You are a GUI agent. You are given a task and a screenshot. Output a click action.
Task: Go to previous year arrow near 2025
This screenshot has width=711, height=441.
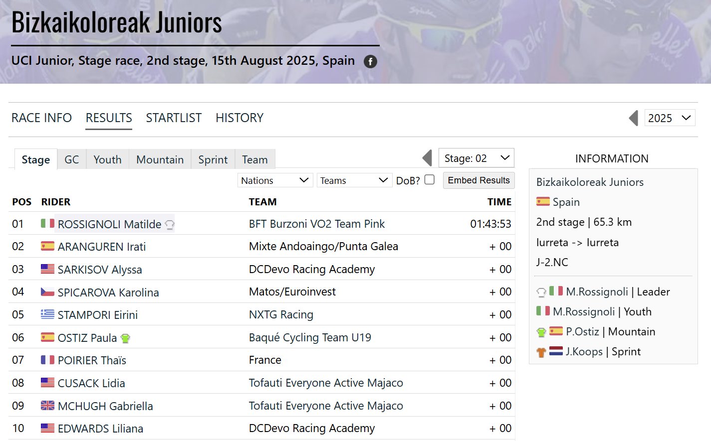point(634,118)
